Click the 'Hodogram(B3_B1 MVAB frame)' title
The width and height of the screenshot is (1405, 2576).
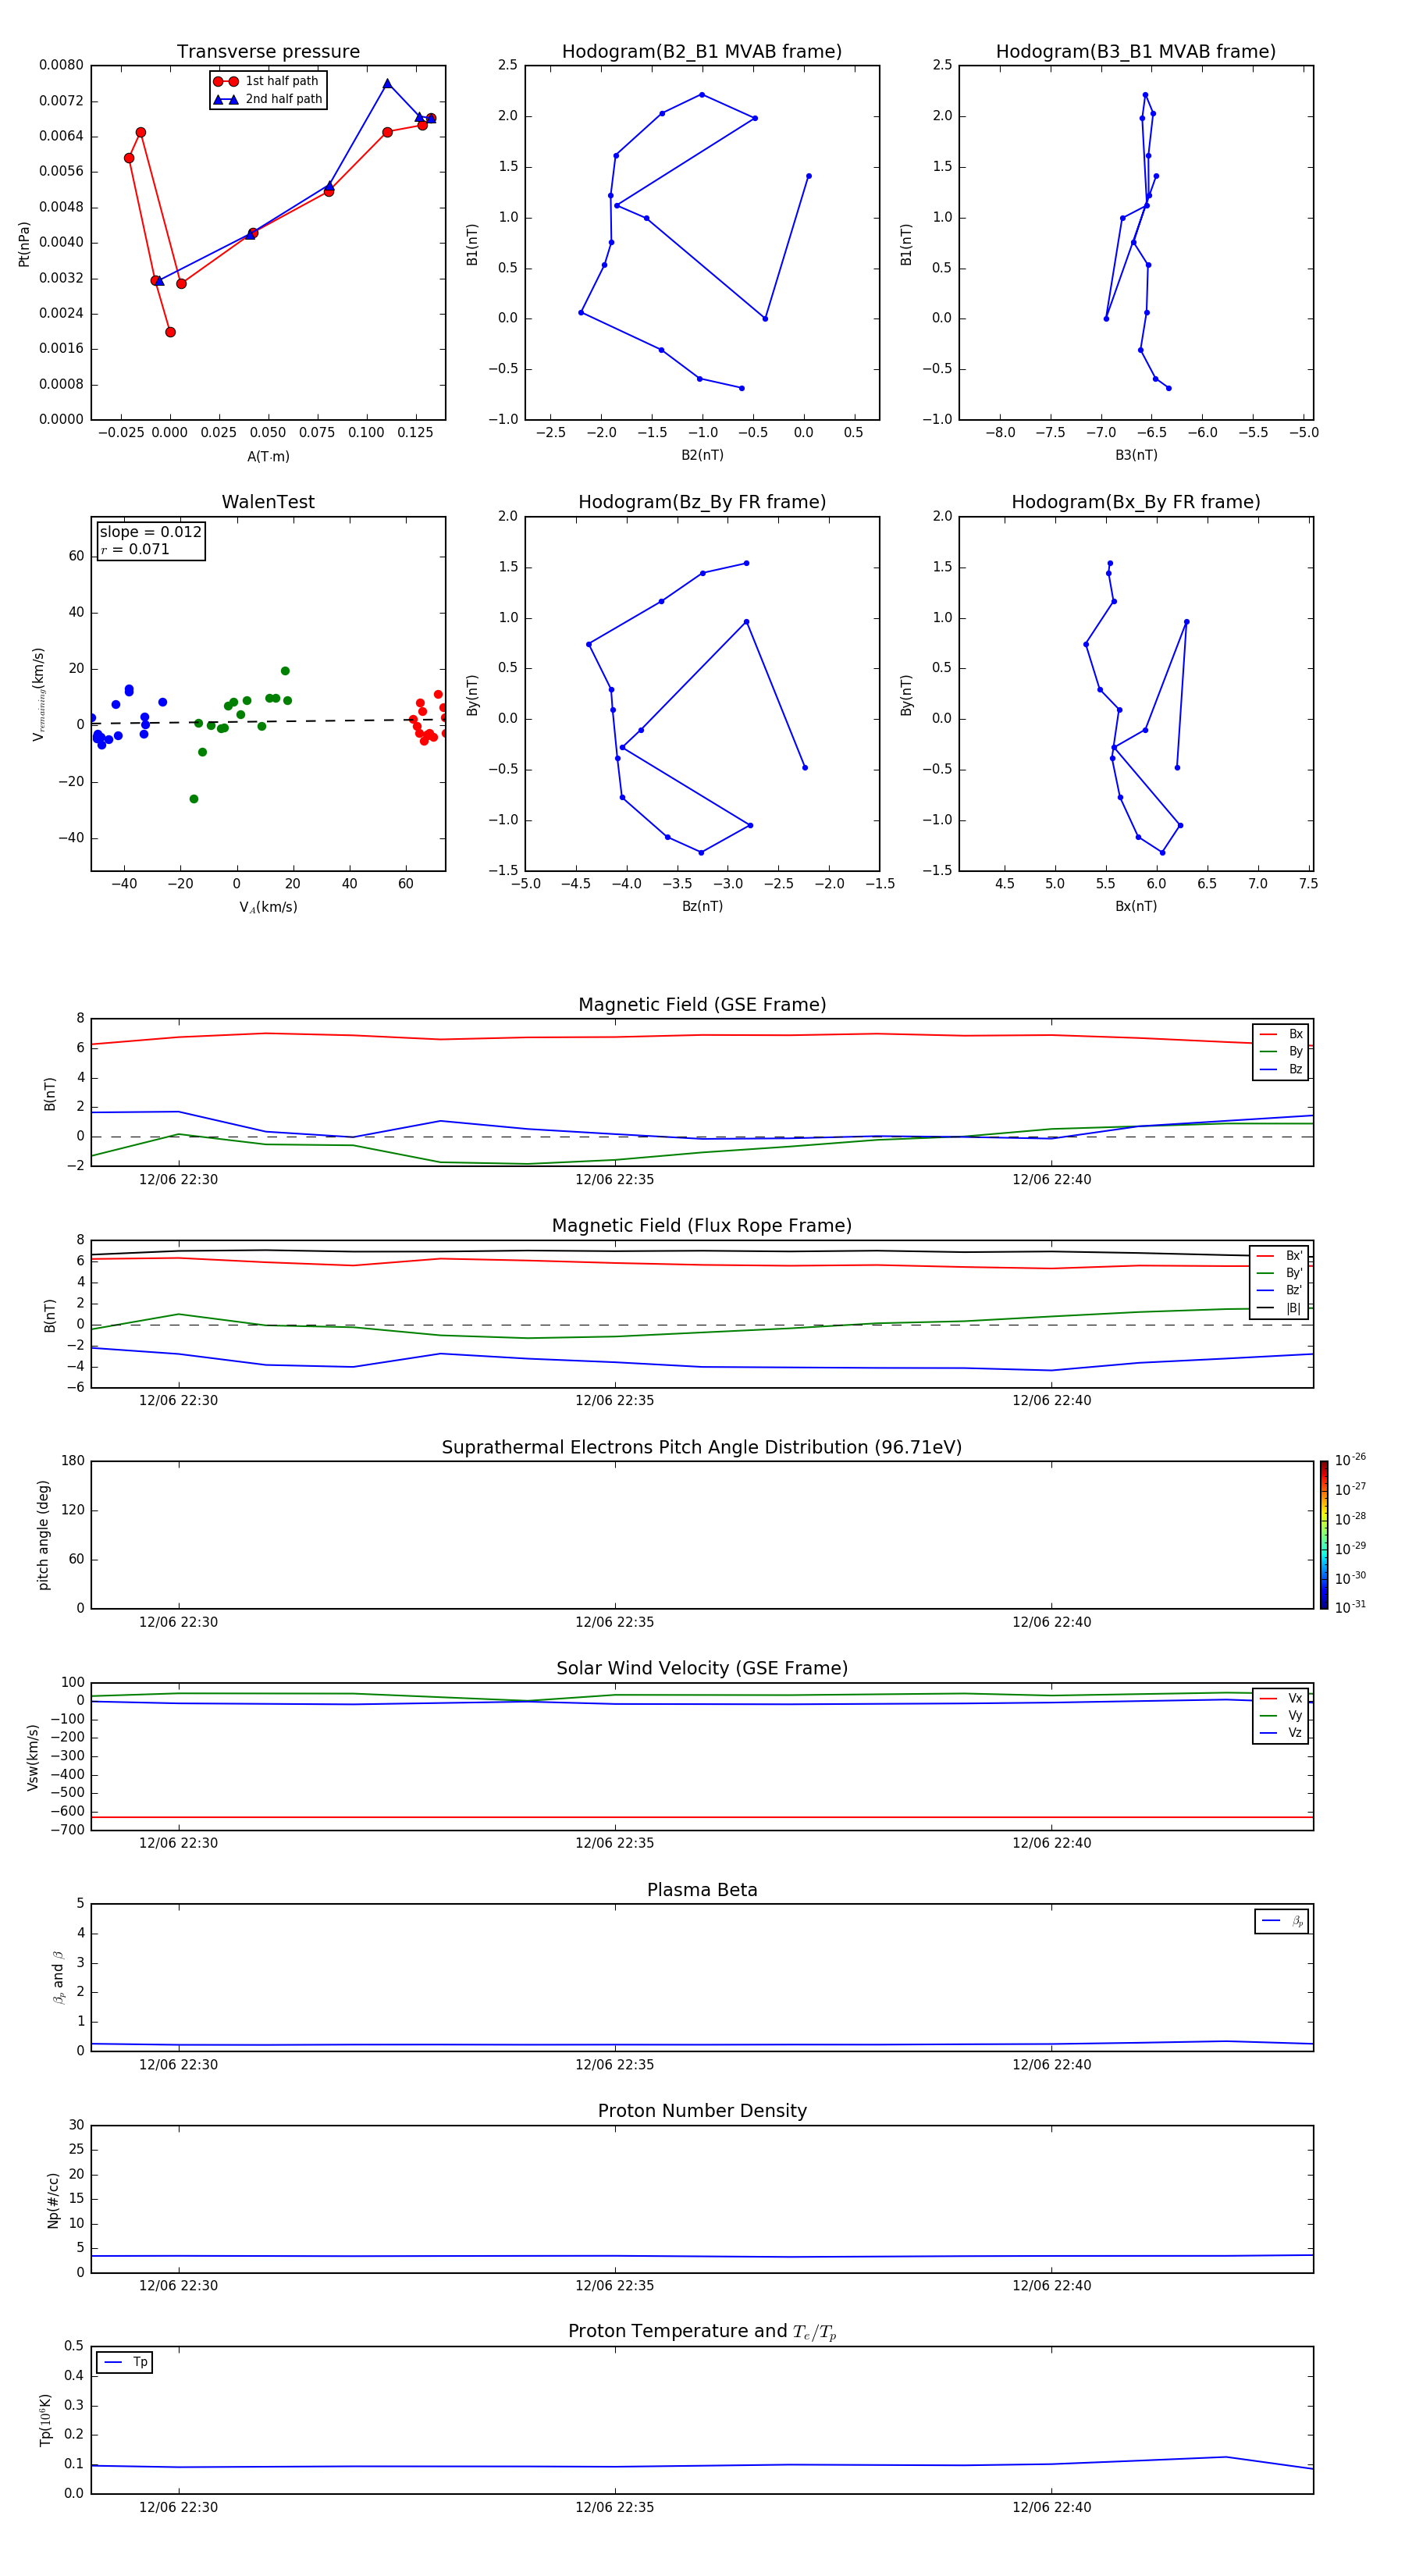coord(1136,52)
